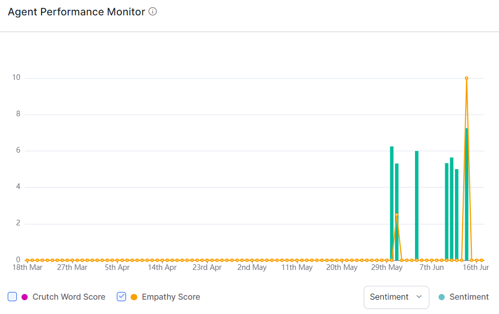Click the chevron arrow in Sentiment dropdown
The width and height of the screenshot is (499, 314).
coord(419,297)
